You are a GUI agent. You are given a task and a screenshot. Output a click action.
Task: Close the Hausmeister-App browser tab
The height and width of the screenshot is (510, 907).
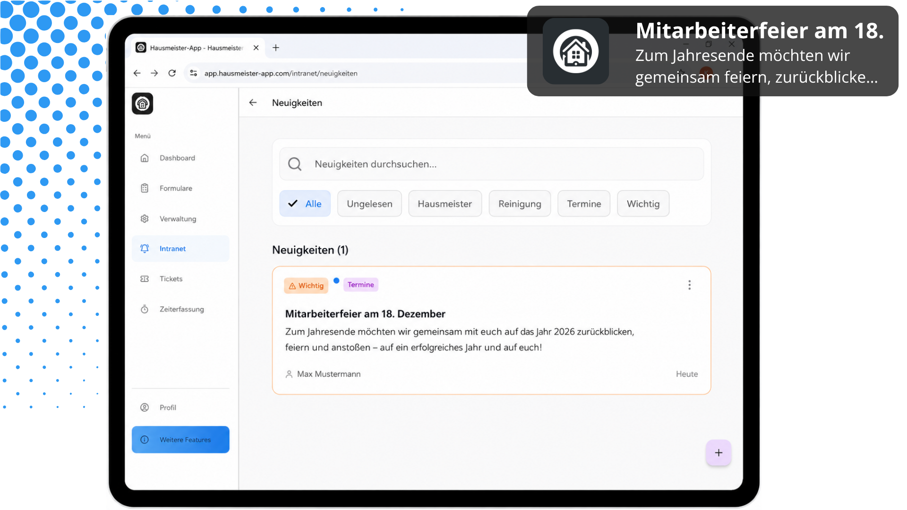click(256, 48)
